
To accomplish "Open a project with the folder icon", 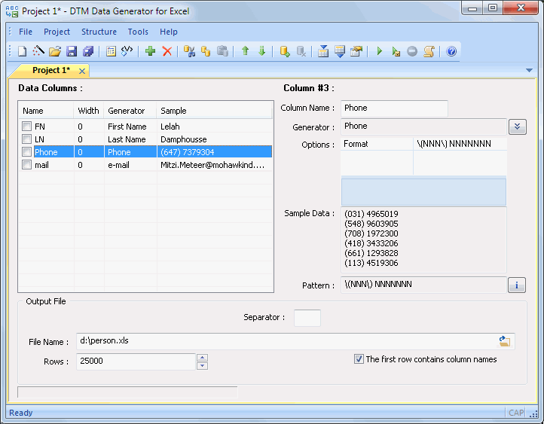I will click(x=55, y=51).
